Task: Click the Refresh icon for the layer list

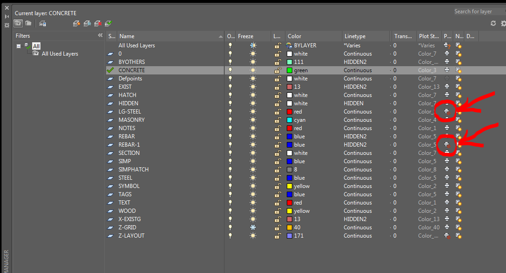Action: point(493,23)
